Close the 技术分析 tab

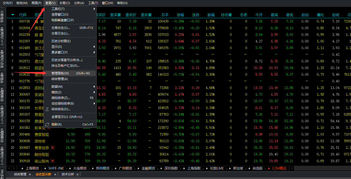(x=77, y=174)
